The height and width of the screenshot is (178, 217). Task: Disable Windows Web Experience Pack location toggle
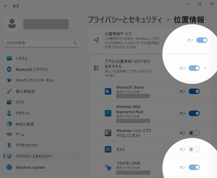coord(194,113)
